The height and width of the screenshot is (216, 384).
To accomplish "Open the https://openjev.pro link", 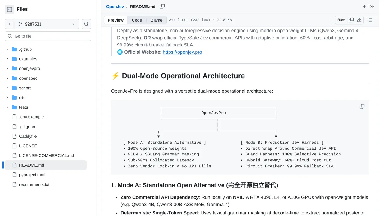I will click(x=182, y=52).
